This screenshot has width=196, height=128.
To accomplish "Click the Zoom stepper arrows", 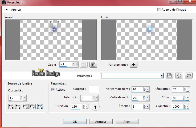I will (x=73, y=64).
